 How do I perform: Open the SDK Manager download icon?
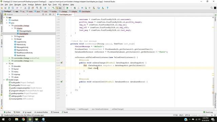[x=103, y=8]
